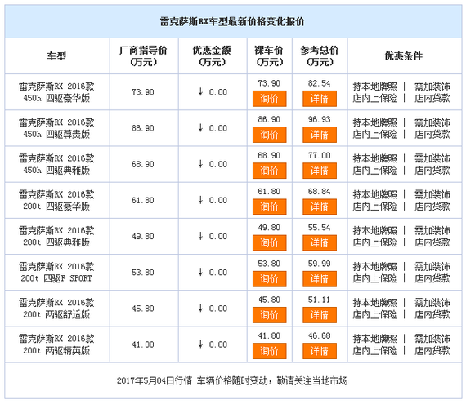Screen dimensions: 466x404
Task: Select model name 450h 四驱尊贵版
Action: point(56,128)
